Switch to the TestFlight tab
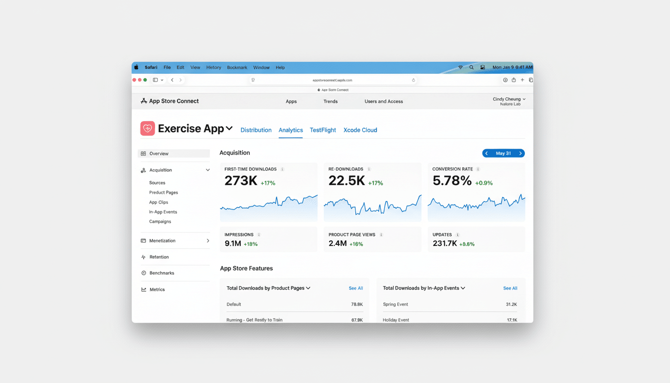670x383 pixels. [323, 130]
